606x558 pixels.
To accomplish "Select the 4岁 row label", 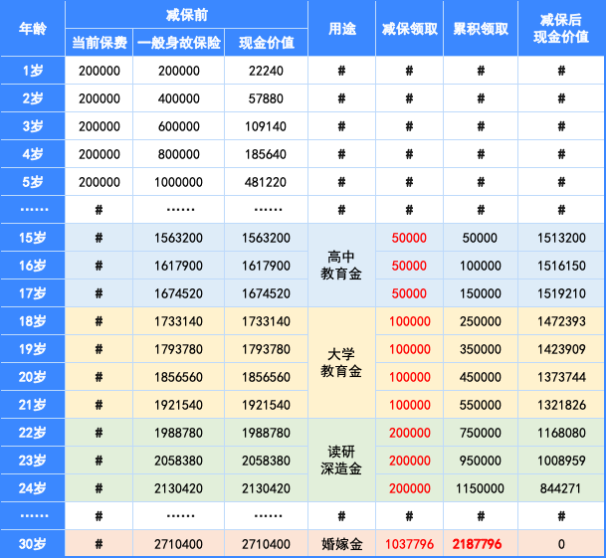I will point(33,154).
